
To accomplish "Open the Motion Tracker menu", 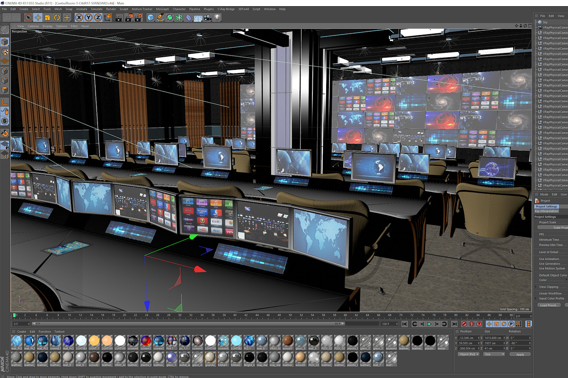I will tap(142, 9).
